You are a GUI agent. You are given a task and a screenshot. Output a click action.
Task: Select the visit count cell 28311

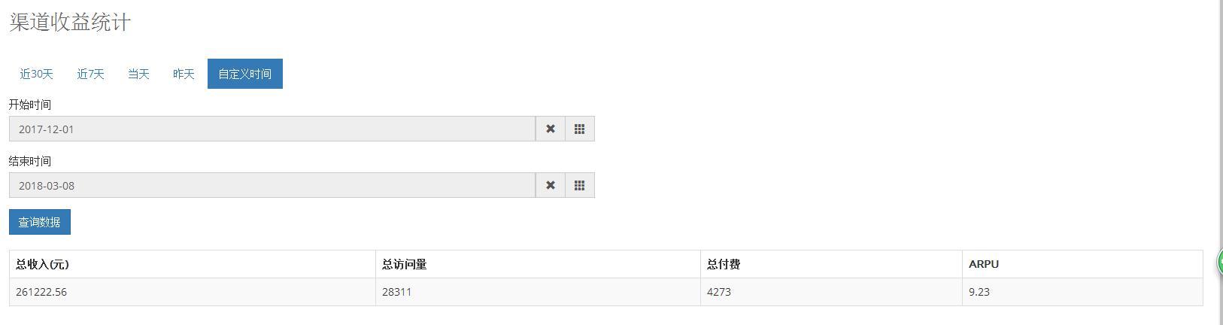[396, 292]
